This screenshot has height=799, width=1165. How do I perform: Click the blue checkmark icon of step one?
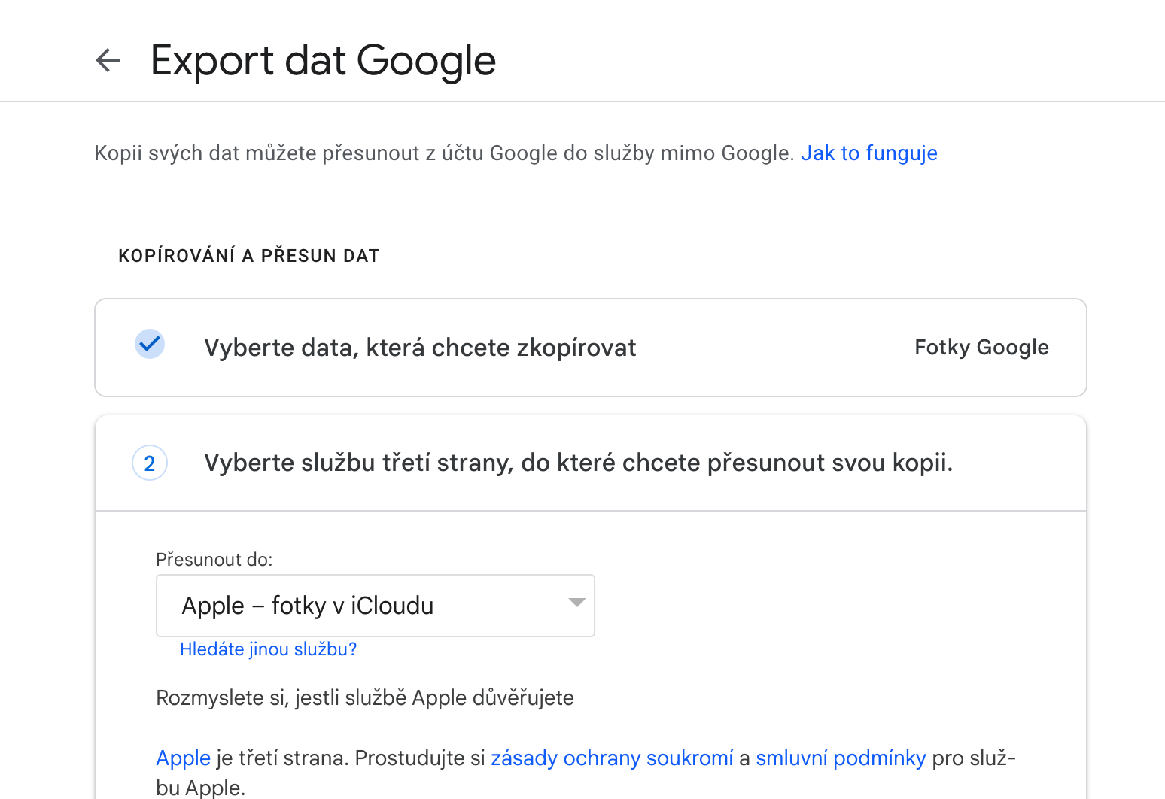(150, 344)
